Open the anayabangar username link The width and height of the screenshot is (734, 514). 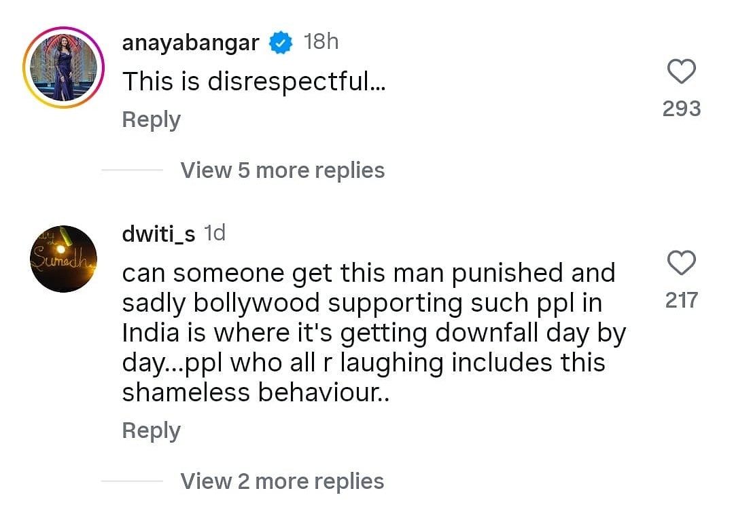190,43
